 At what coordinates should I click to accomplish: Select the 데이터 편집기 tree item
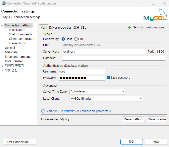[x=14, y=66]
